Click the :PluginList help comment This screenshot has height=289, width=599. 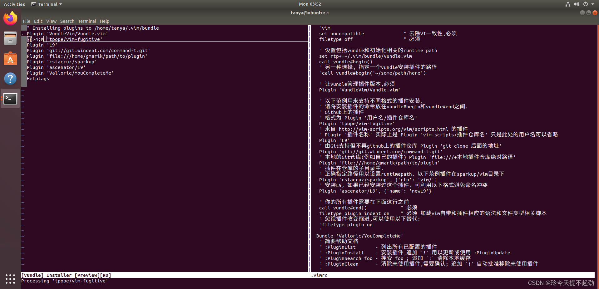point(378,247)
